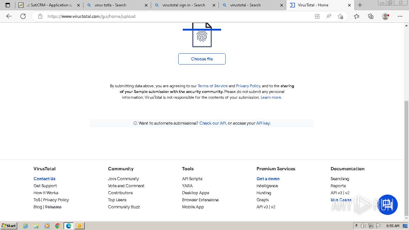Switch to 'virus totla - Search' tab

tap(117, 5)
